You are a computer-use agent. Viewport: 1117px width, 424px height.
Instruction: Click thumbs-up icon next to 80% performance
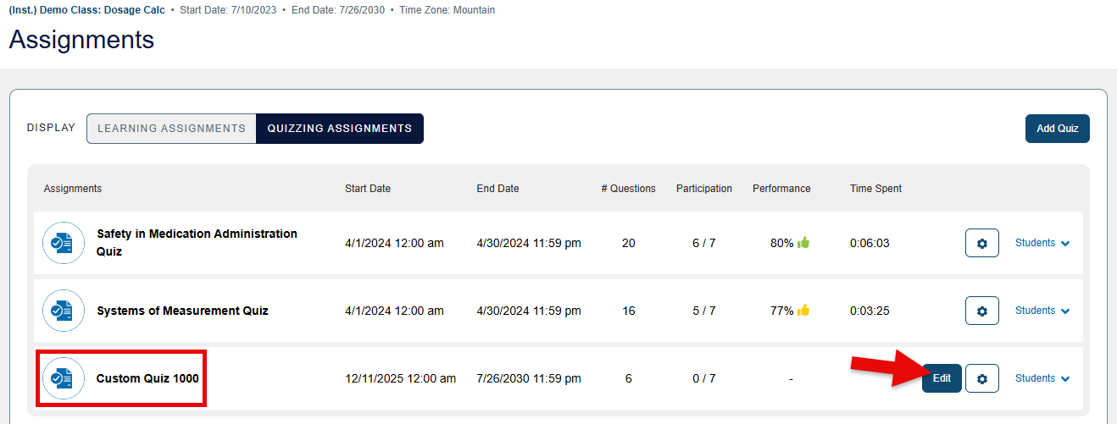coord(803,243)
